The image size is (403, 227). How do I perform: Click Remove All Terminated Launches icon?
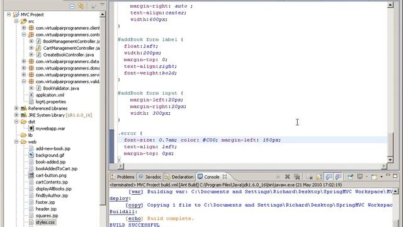click(297, 177)
